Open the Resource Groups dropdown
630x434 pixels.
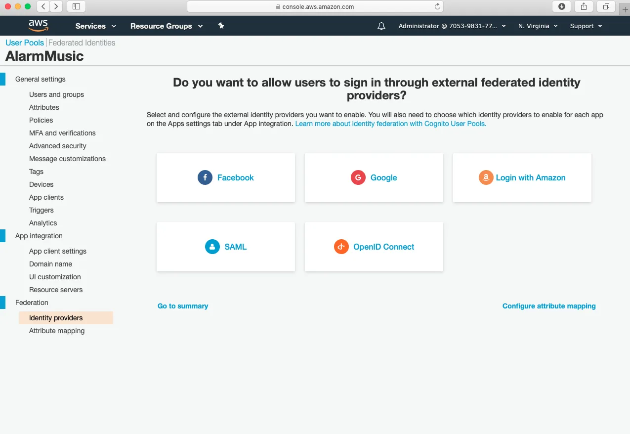pos(167,26)
